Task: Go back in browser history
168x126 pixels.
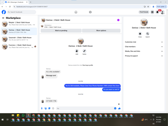Action: tap(2, 7)
